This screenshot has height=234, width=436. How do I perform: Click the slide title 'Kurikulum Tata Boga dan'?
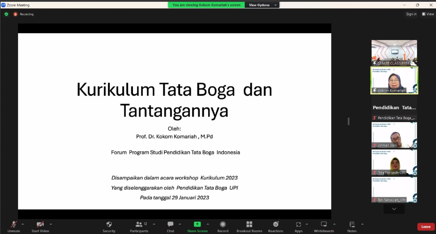tap(174, 90)
